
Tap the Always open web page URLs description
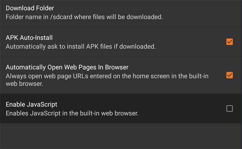point(107,80)
